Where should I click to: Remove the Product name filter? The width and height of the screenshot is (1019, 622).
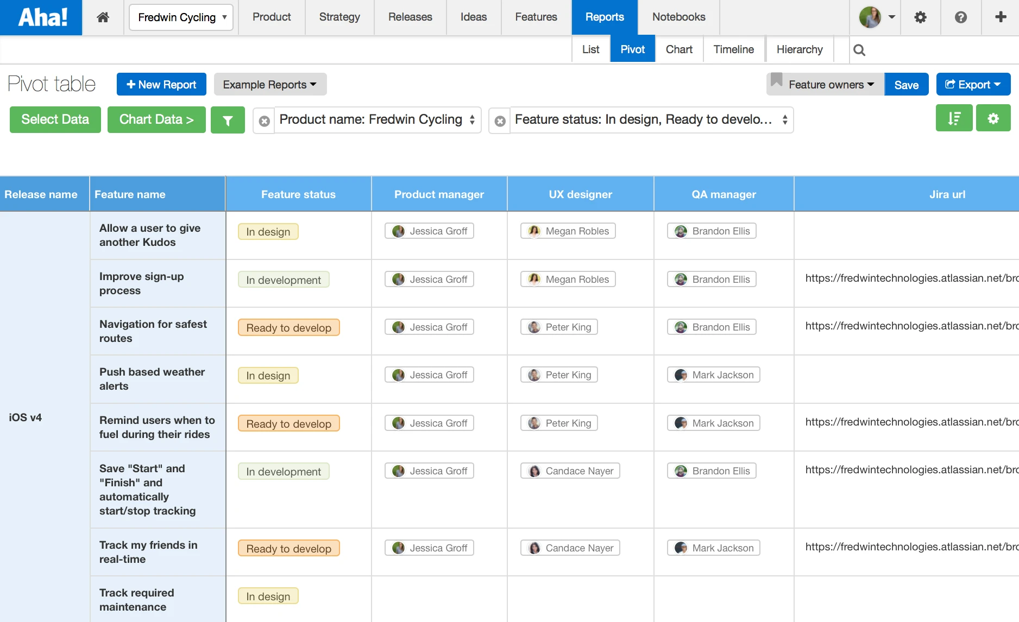click(264, 120)
